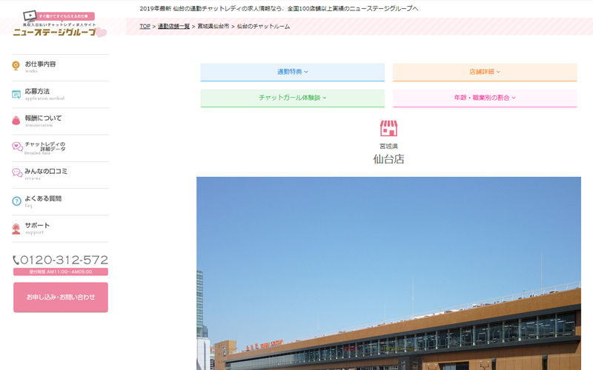Click the チャットレディの詳細データ heart bubble icon

(17, 147)
